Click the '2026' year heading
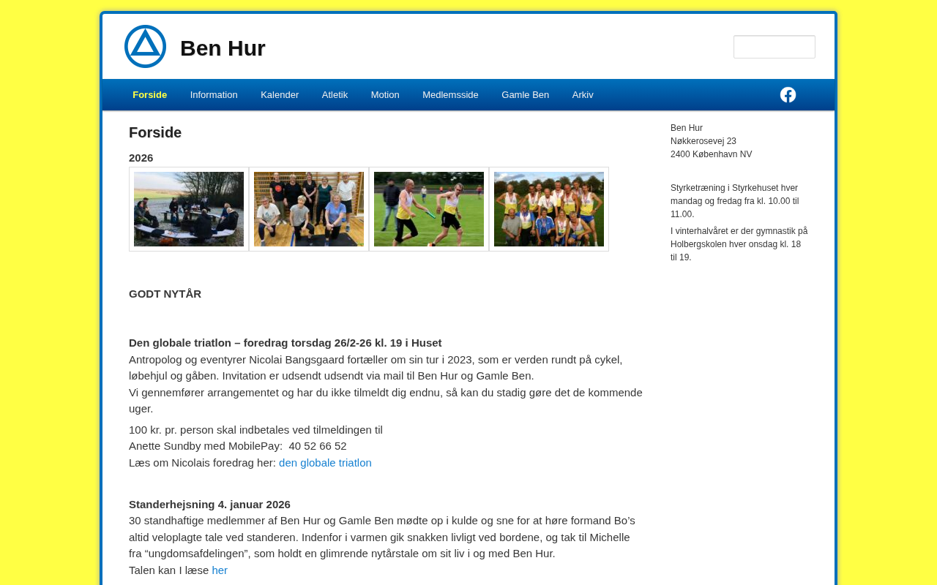Image resolution: width=937 pixels, height=585 pixels. click(141, 158)
